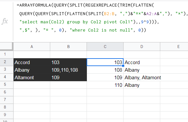Image resolution: width=188 pixels, height=122 pixels.
Task: Click the ARRAYFORMULA text in formula bar
Action: 35,5
